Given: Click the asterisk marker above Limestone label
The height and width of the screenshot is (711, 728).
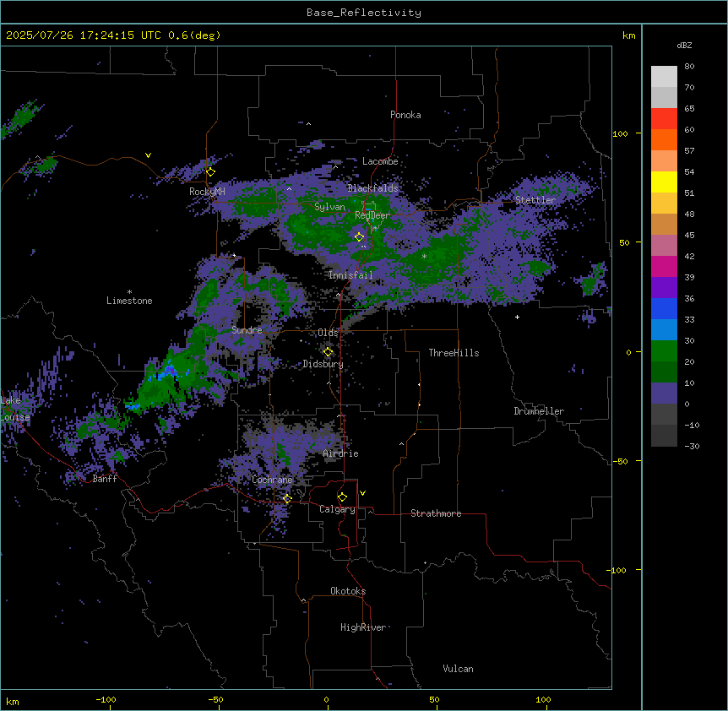Looking at the screenshot, I should (129, 292).
